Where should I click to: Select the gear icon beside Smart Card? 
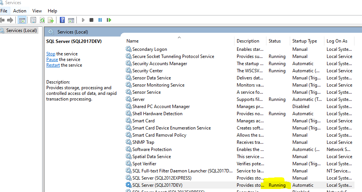click(x=129, y=120)
